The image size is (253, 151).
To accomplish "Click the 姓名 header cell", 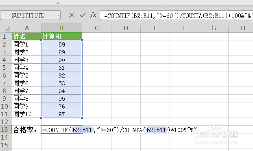I will [26, 36].
